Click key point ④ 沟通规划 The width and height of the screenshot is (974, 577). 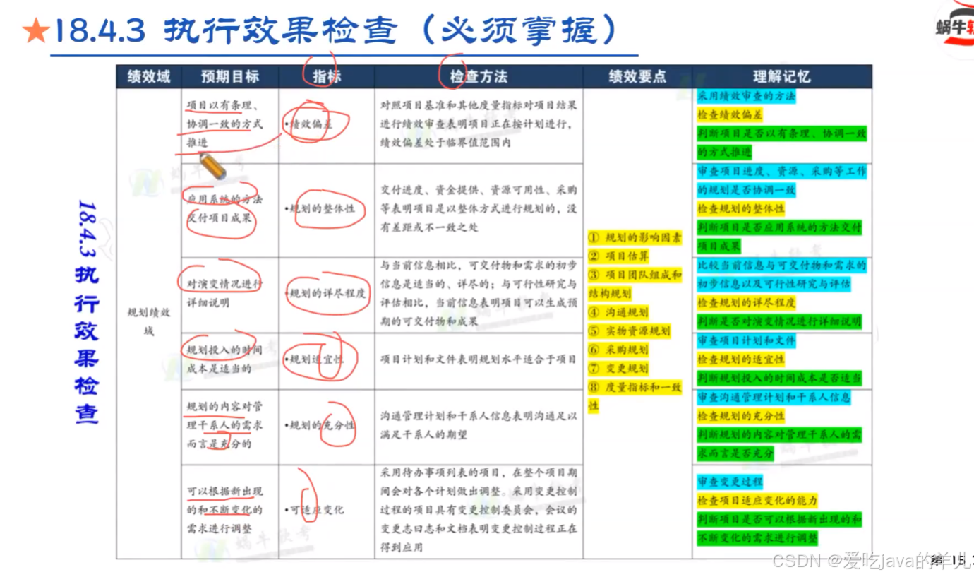click(618, 312)
